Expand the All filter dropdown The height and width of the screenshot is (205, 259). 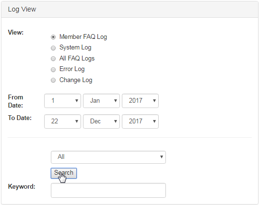click(108, 157)
